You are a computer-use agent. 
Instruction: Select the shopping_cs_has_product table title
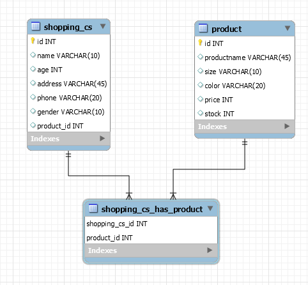pos(152,210)
